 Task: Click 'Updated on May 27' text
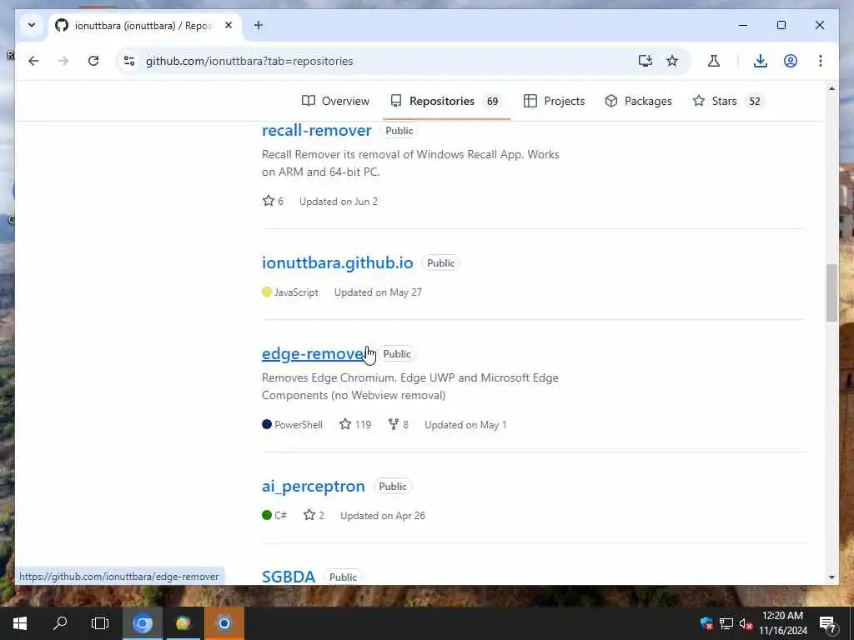[x=378, y=292]
